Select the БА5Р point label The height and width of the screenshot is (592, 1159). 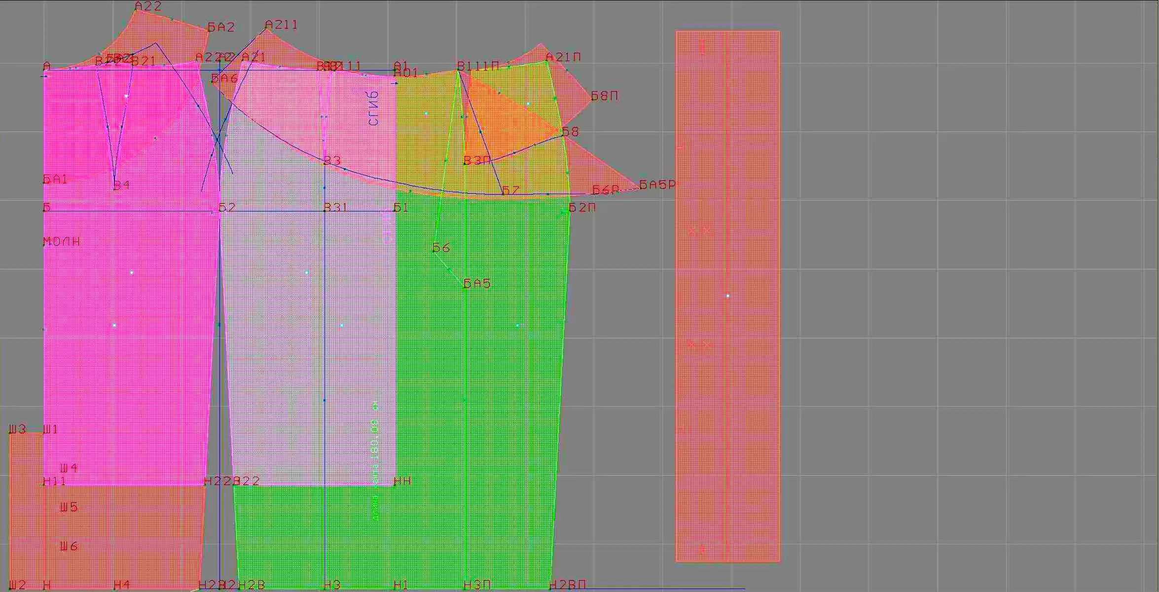point(656,185)
